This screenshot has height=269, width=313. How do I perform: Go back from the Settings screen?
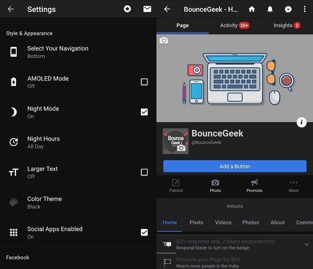[10, 9]
